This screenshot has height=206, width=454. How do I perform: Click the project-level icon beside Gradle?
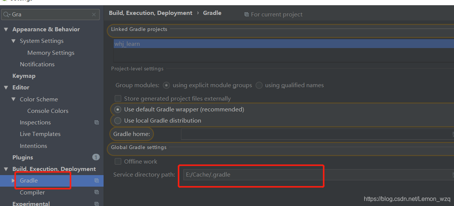[96, 181]
